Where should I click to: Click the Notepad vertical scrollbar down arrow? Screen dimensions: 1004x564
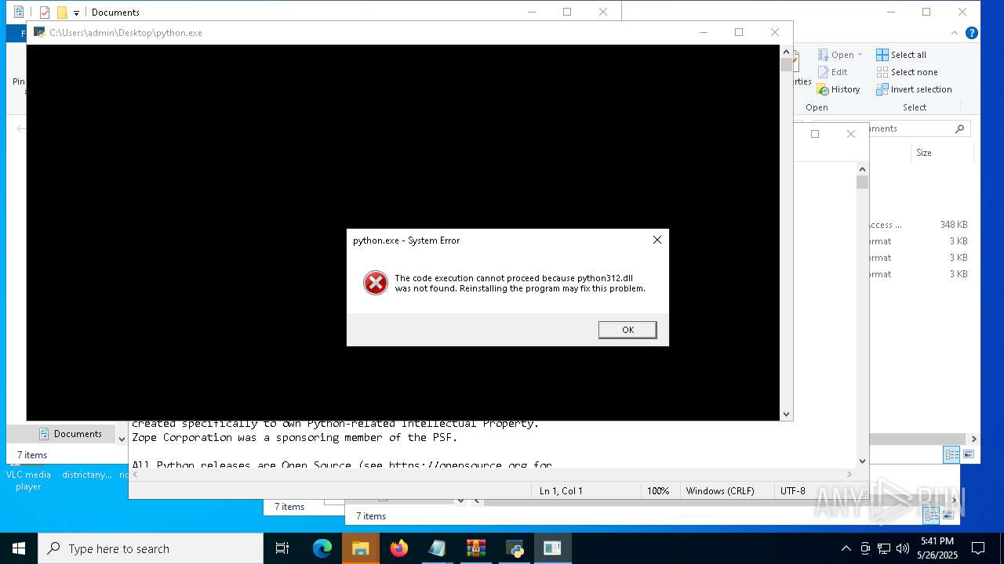point(862,461)
